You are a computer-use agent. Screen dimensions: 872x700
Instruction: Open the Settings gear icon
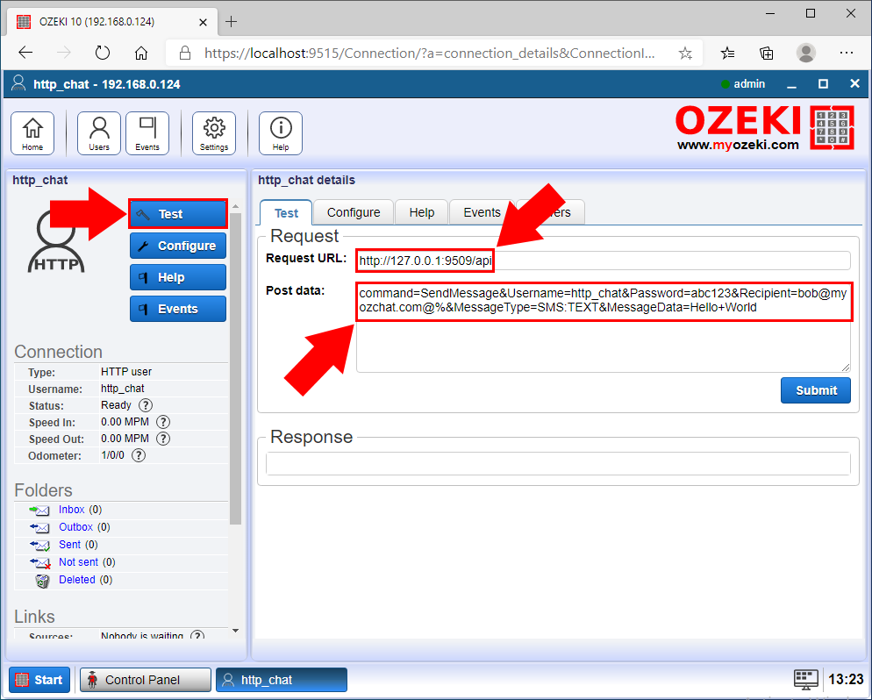(x=213, y=132)
